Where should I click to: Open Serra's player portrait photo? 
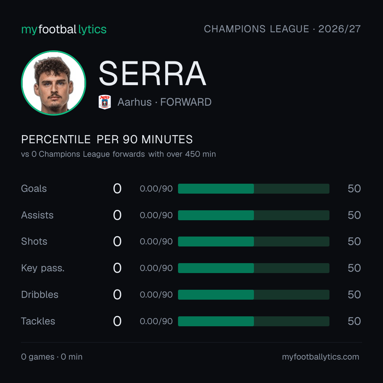click(54, 83)
